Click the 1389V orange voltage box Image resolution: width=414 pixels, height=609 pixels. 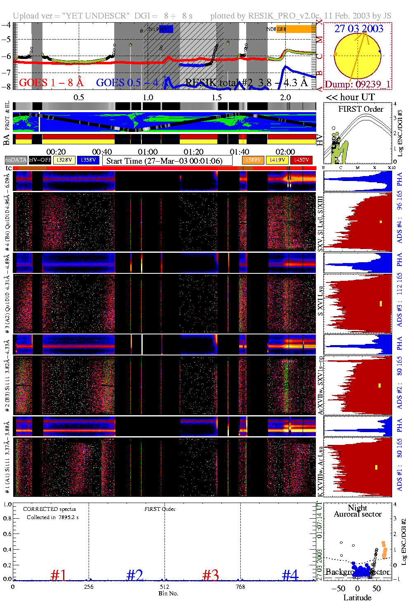coord(253,160)
